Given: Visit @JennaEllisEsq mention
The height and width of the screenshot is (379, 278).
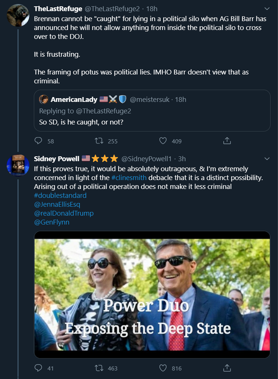Looking at the screenshot, I should pos(57,205).
